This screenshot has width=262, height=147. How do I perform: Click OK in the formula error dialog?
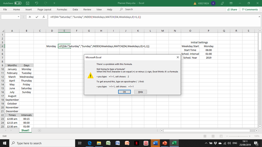coord(125,92)
